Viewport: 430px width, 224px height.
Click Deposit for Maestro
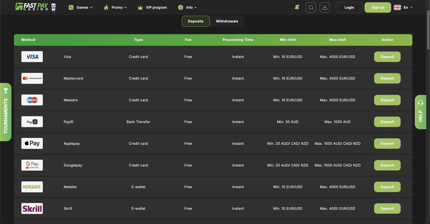tap(387, 100)
